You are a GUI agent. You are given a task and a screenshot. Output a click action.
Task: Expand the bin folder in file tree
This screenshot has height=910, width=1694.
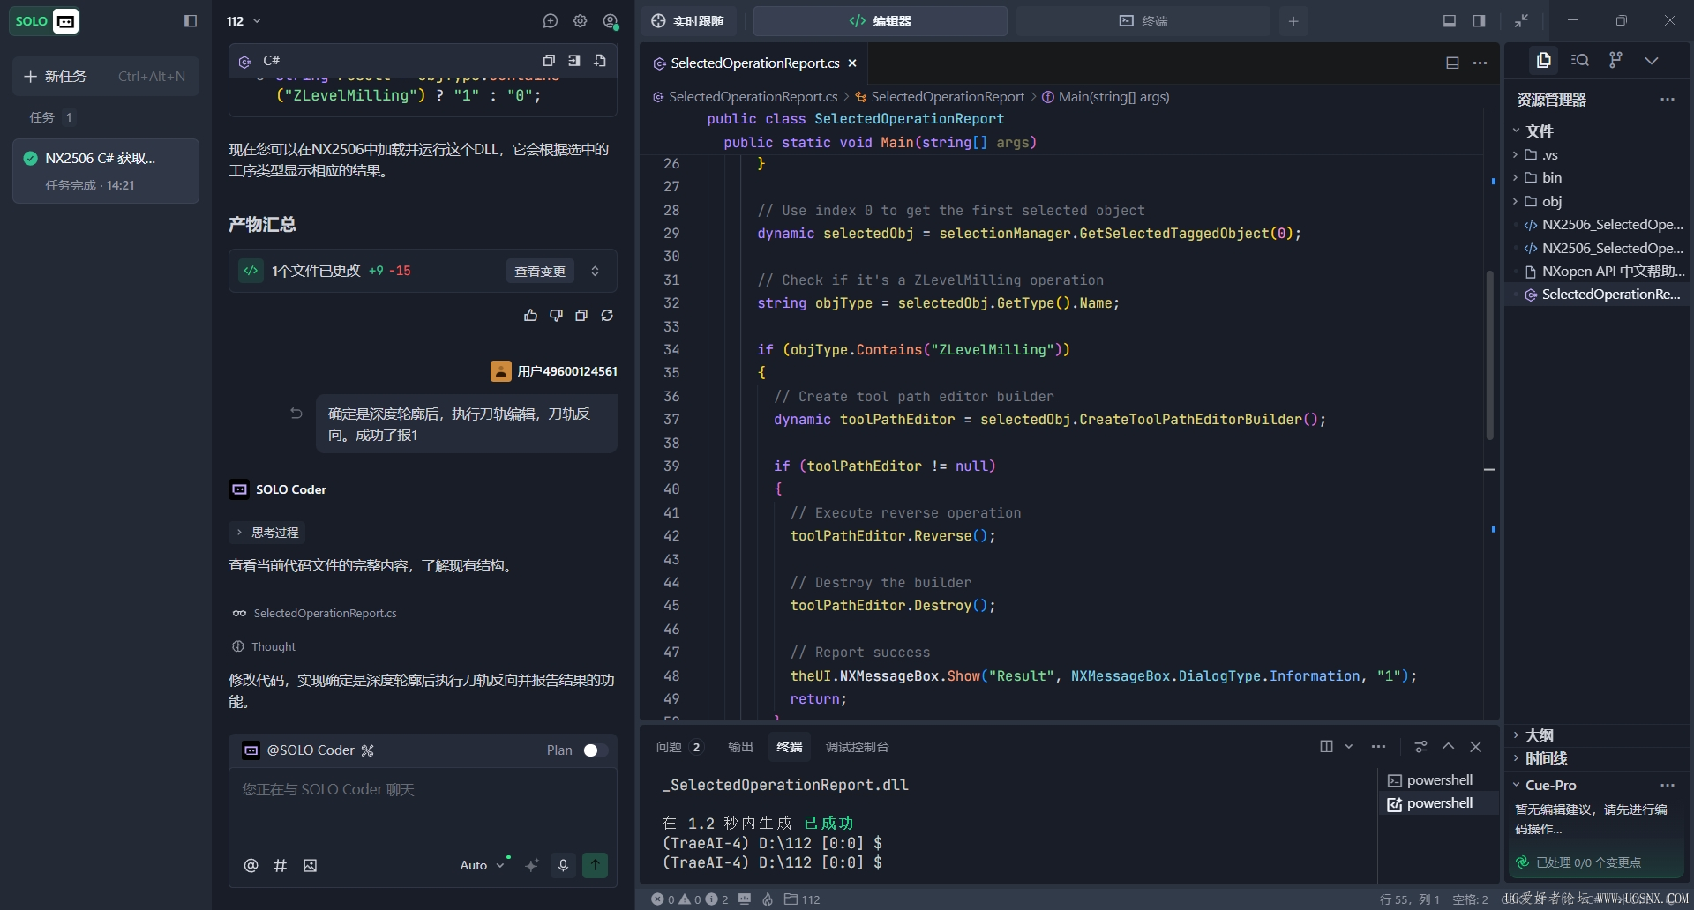tap(1551, 178)
